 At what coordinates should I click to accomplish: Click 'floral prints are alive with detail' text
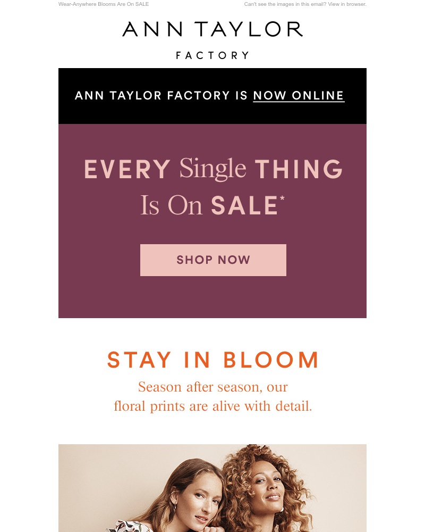pos(213,406)
